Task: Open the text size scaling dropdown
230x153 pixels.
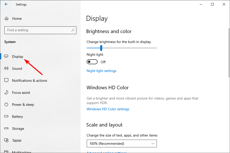Action: (x=122, y=143)
